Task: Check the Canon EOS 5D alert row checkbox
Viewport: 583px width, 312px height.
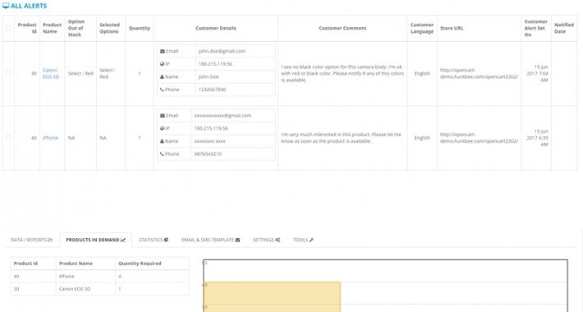Action: (x=8, y=73)
